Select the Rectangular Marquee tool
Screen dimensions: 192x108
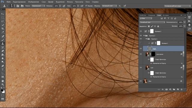click(x=3, y=18)
